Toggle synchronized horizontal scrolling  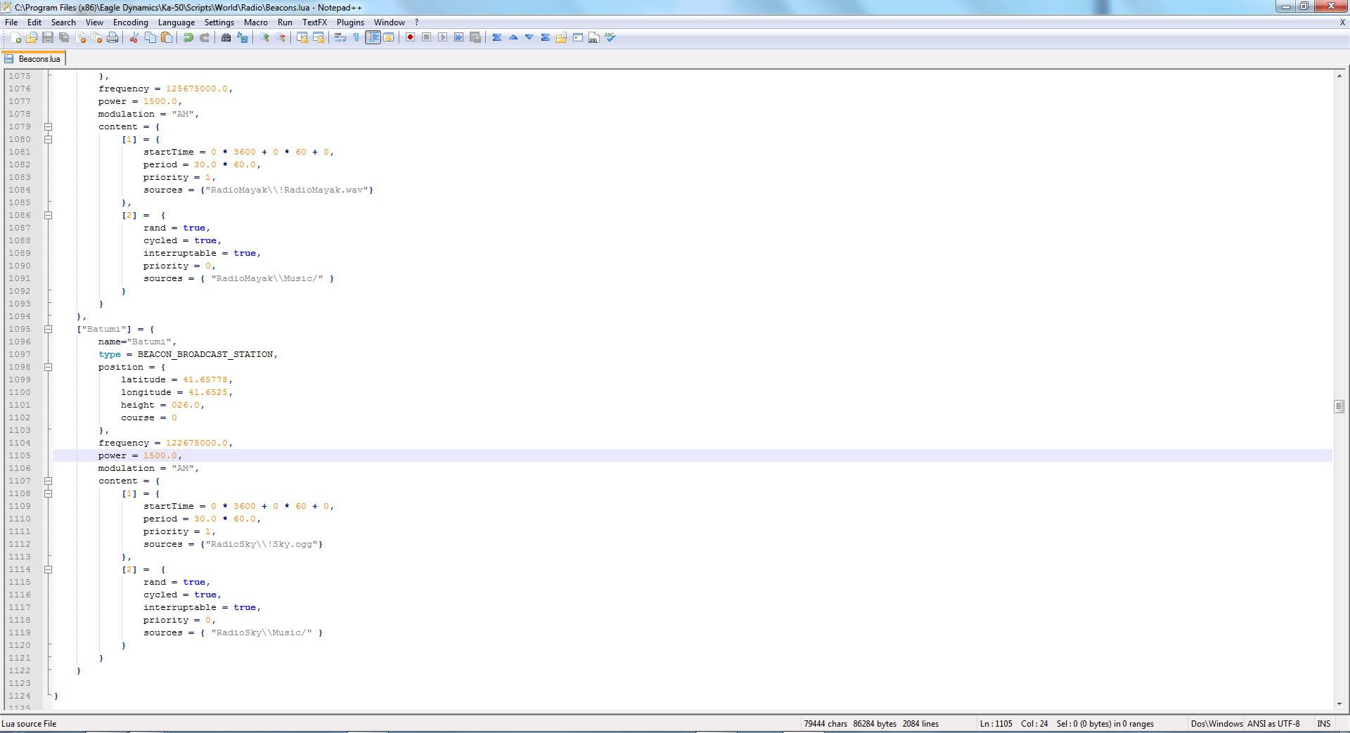[x=319, y=38]
